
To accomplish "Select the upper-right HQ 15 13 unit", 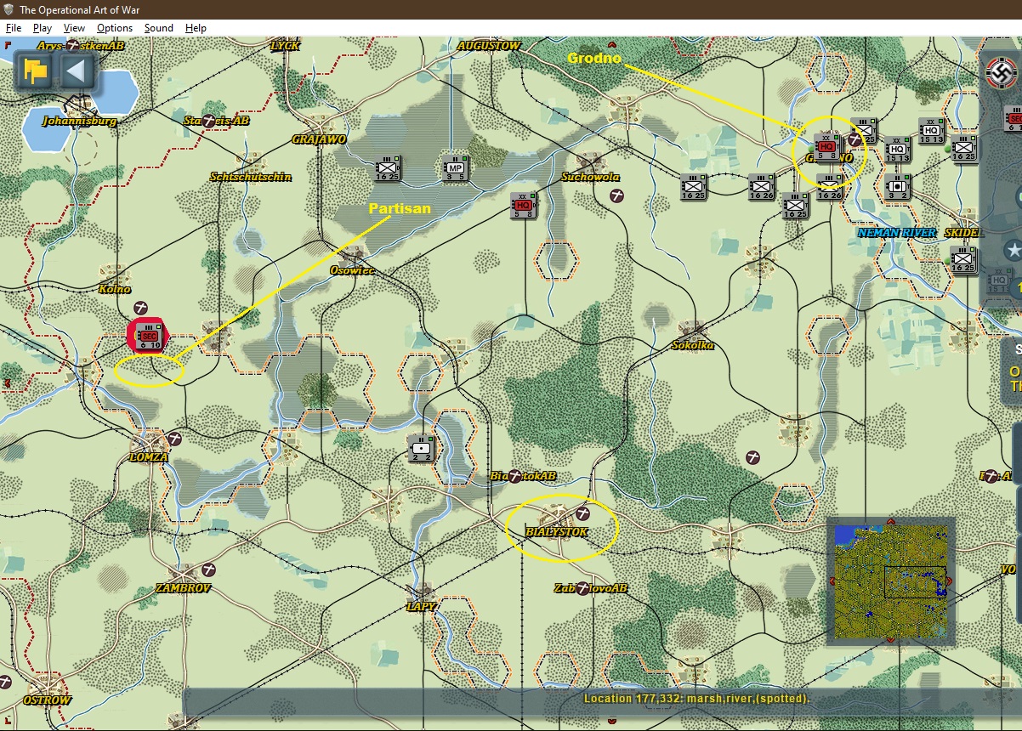I will (x=932, y=132).
